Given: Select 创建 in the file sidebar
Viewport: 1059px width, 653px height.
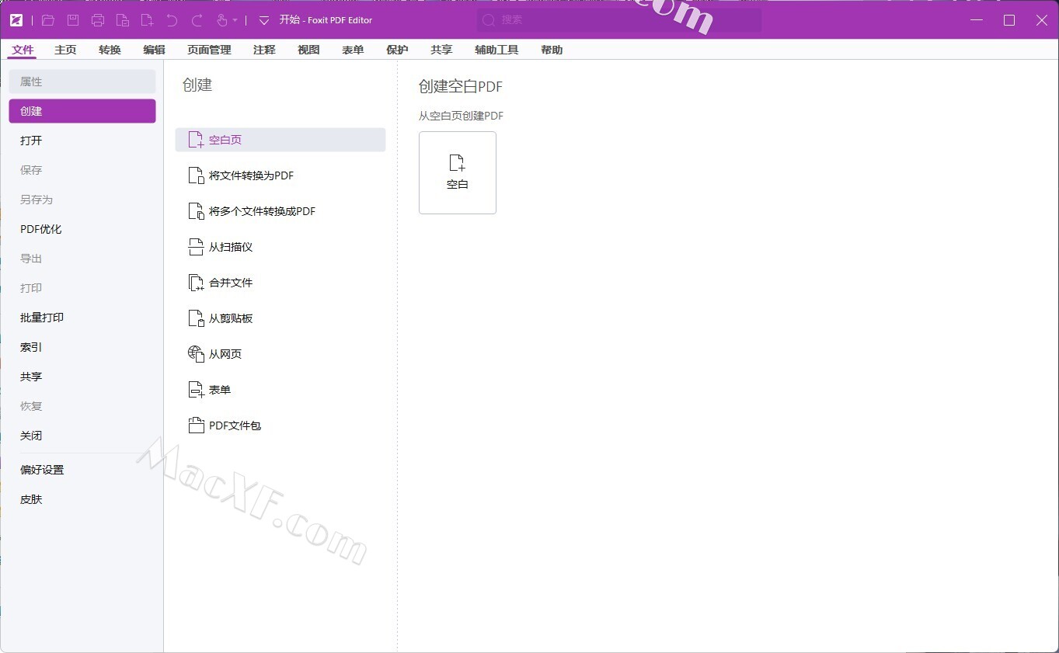Looking at the screenshot, I should click(82, 111).
